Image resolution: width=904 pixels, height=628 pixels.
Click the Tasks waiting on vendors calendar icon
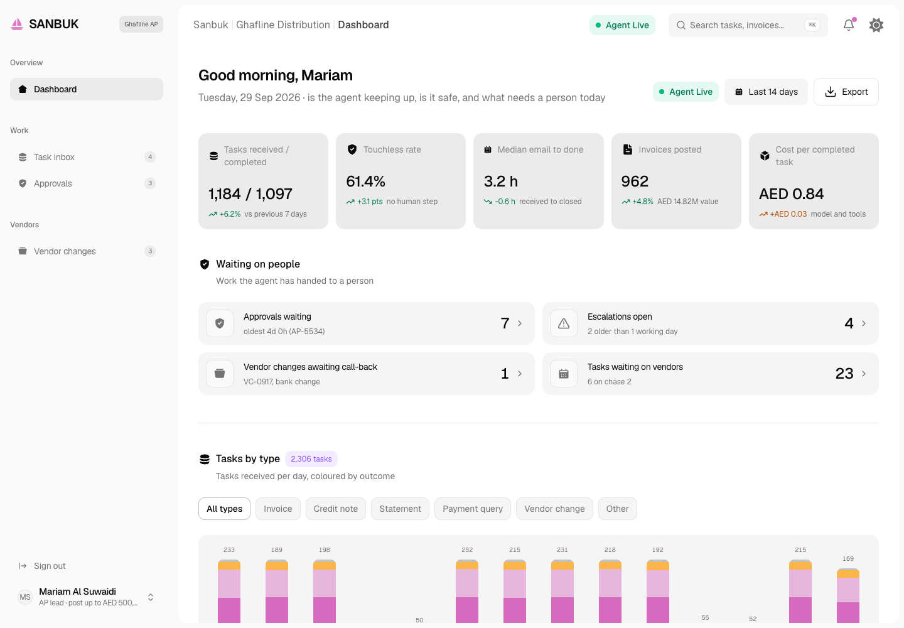pyautogui.click(x=564, y=374)
